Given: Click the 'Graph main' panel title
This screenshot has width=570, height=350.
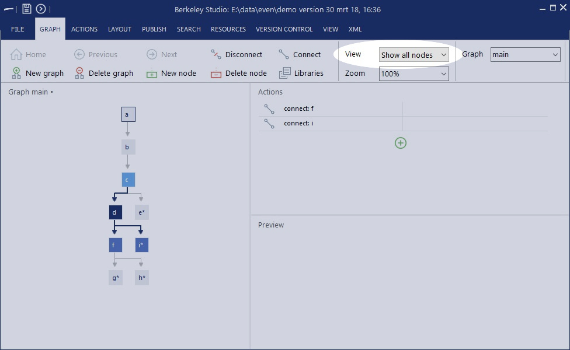Looking at the screenshot, I should (29, 92).
